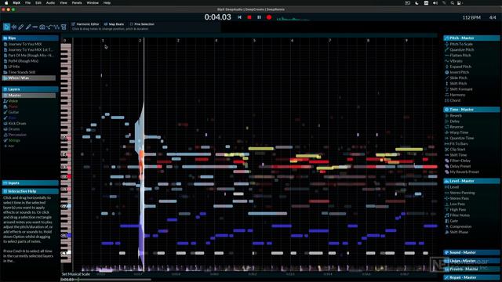502x282 pixels.
Task: Rewind playback to start
Action: pos(239,17)
